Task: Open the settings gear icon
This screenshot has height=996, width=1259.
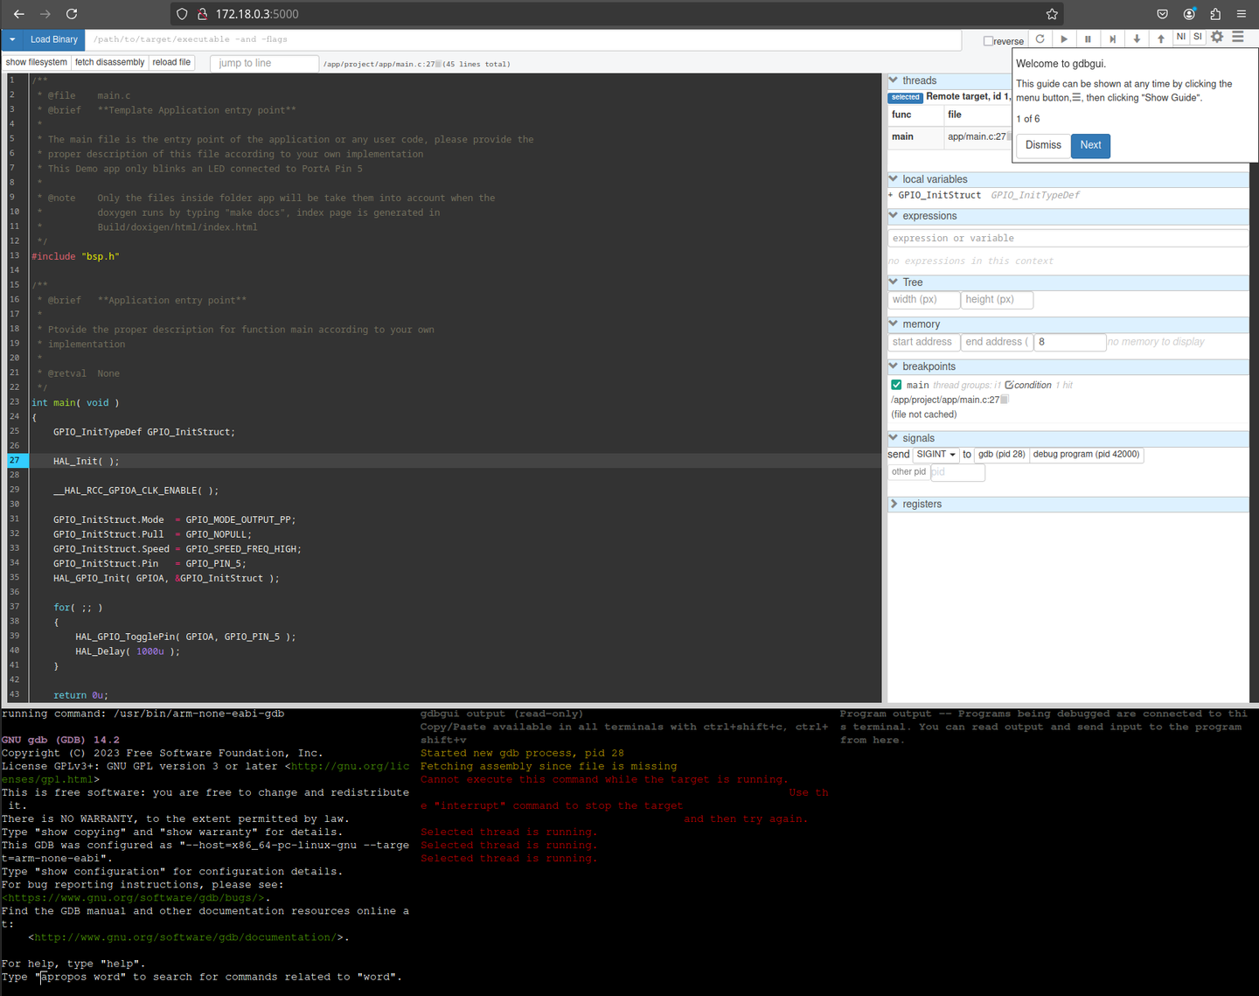Action: pyautogui.click(x=1217, y=37)
